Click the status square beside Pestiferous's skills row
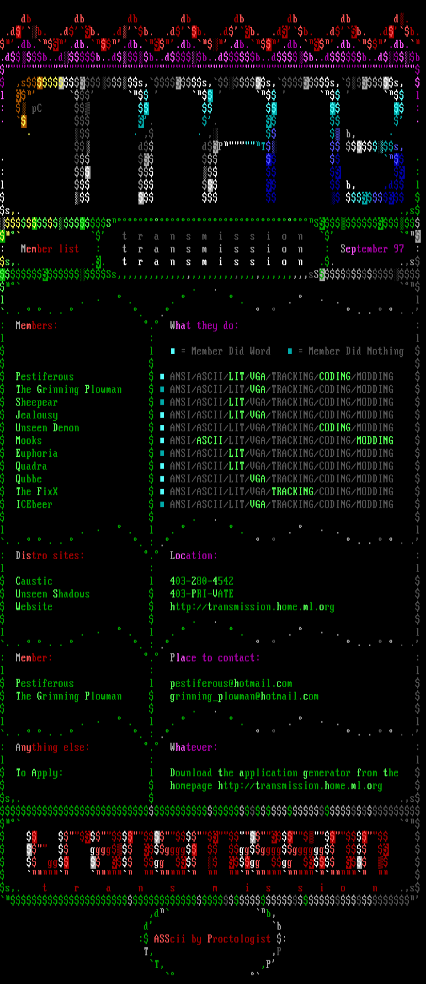Screen dimensions: 426x984 pyautogui.click(x=162, y=376)
